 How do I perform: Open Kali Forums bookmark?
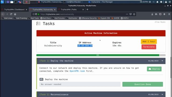tap(58, 18)
